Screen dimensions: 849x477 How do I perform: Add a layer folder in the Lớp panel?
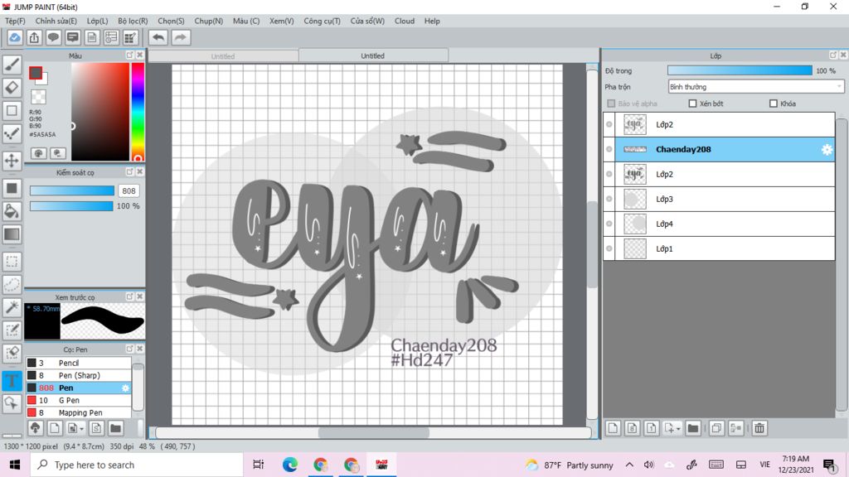(692, 428)
